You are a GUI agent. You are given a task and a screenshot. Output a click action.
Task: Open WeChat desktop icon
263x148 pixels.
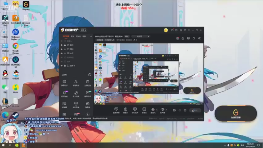[5, 89]
